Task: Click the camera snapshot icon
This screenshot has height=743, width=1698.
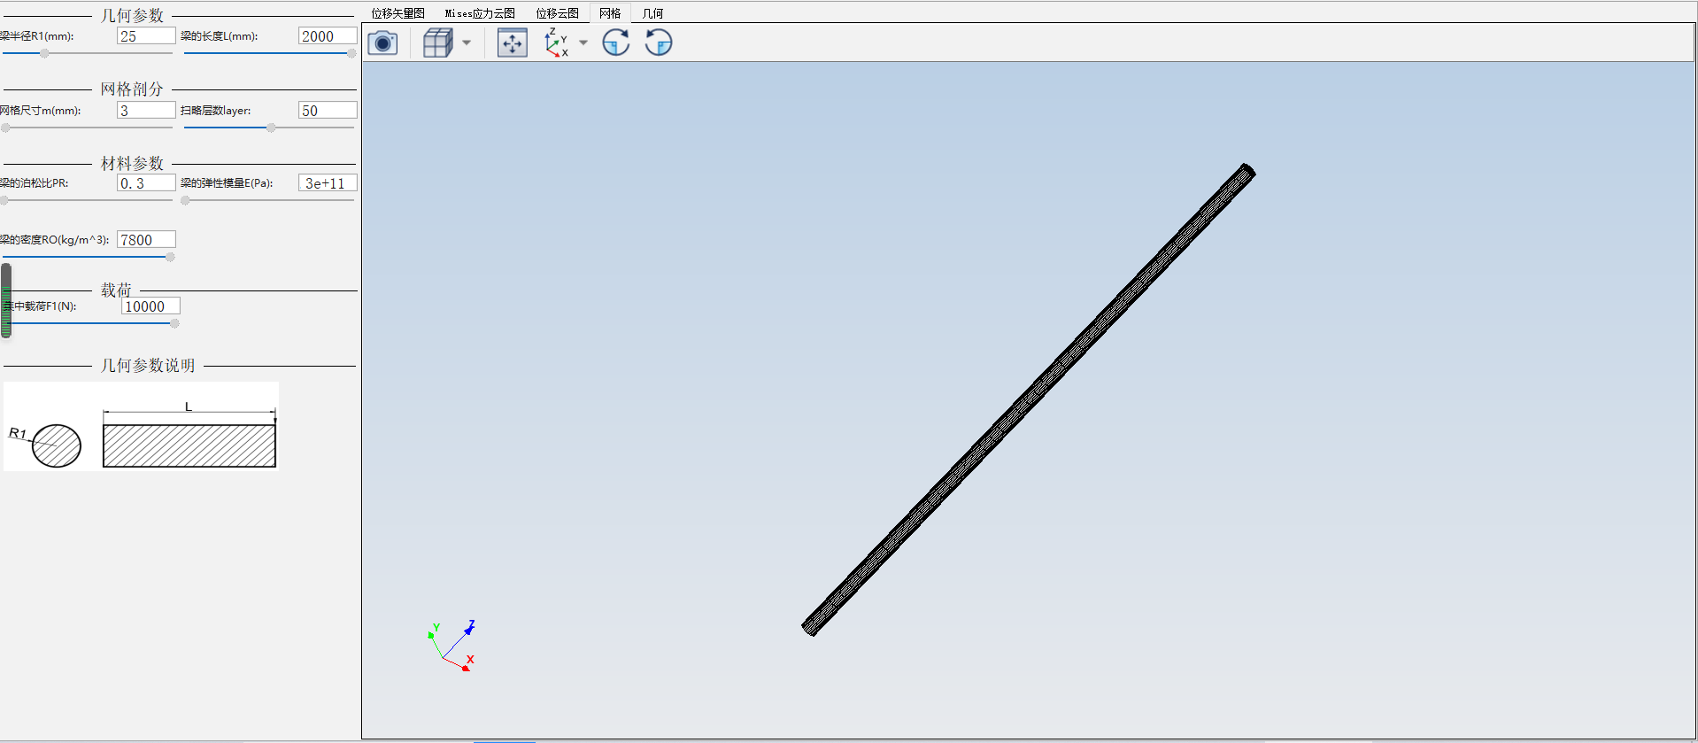Action: [382, 43]
